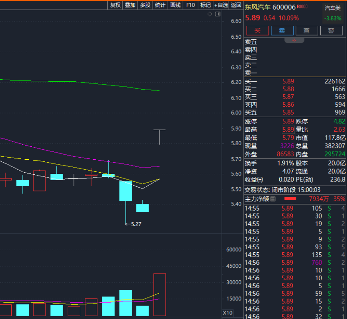Switch to 多股 multi-stock view
The width and height of the screenshot is (347, 319).
pos(145,5)
